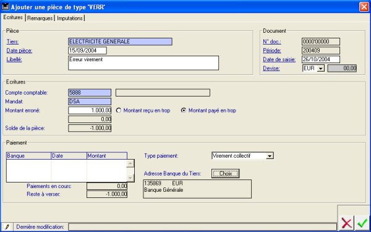Click the Tiers field 'ELECTRICITE GENERALE'
The height and width of the screenshot is (232, 371).
coord(120,41)
